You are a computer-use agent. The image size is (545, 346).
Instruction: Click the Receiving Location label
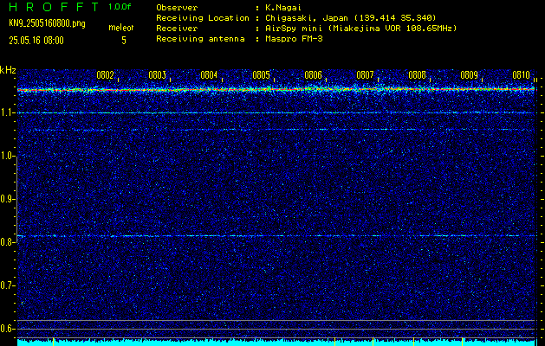point(203,18)
